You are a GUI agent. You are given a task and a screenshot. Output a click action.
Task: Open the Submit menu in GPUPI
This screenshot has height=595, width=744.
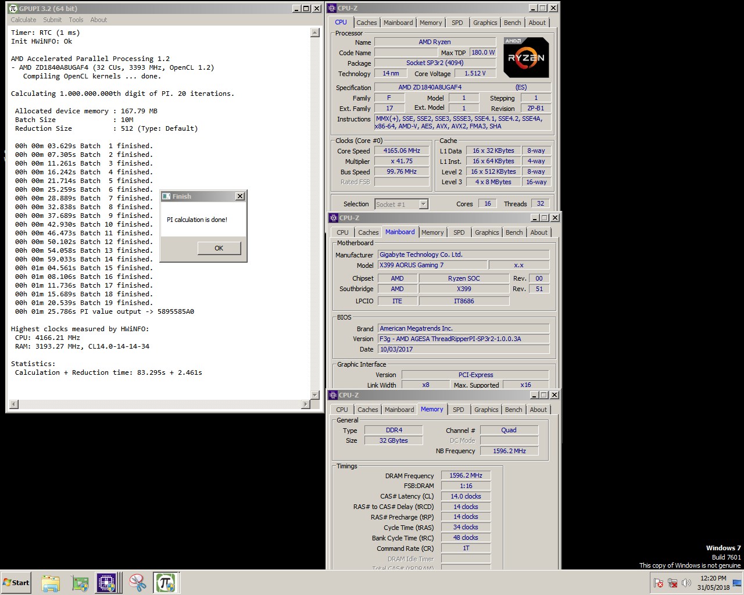point(52,20)
